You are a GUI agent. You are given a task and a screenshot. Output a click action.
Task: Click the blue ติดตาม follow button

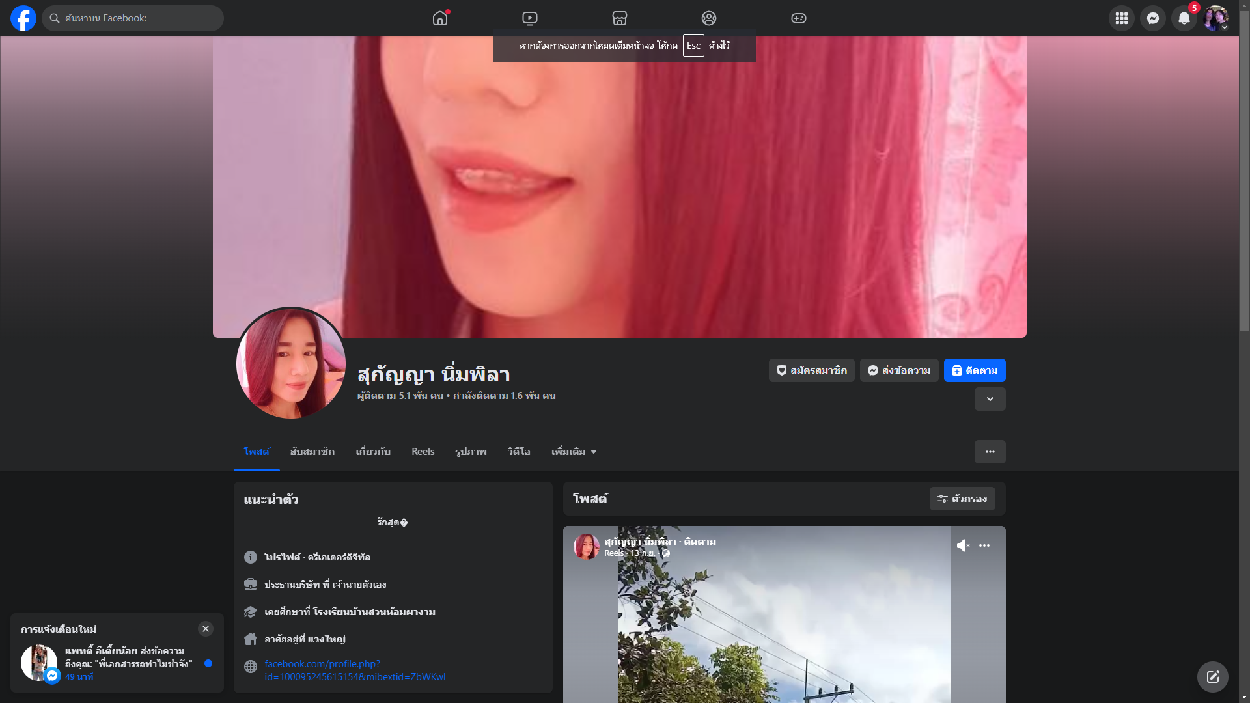[974, 370]
